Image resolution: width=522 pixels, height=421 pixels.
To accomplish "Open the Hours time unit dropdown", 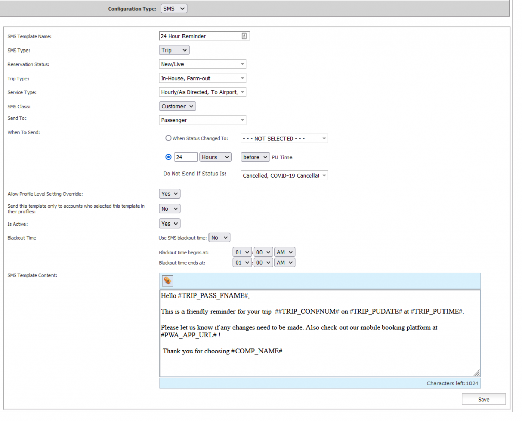I will (x=216, y=157).
